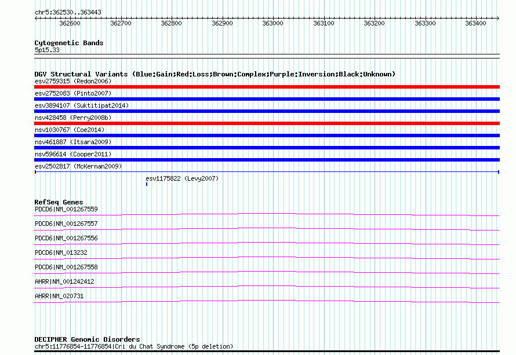The image size is (516, 355).
Task: Select transcript PDCD6|NM_013232 label
Action: (x=61, y=252)
